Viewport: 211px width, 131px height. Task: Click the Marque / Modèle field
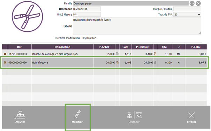pyautogui.click(x=187, y=9)
